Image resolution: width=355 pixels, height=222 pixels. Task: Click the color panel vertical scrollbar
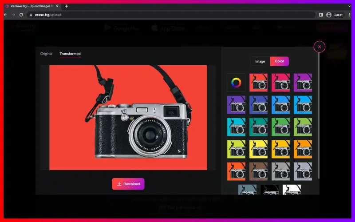319,115
